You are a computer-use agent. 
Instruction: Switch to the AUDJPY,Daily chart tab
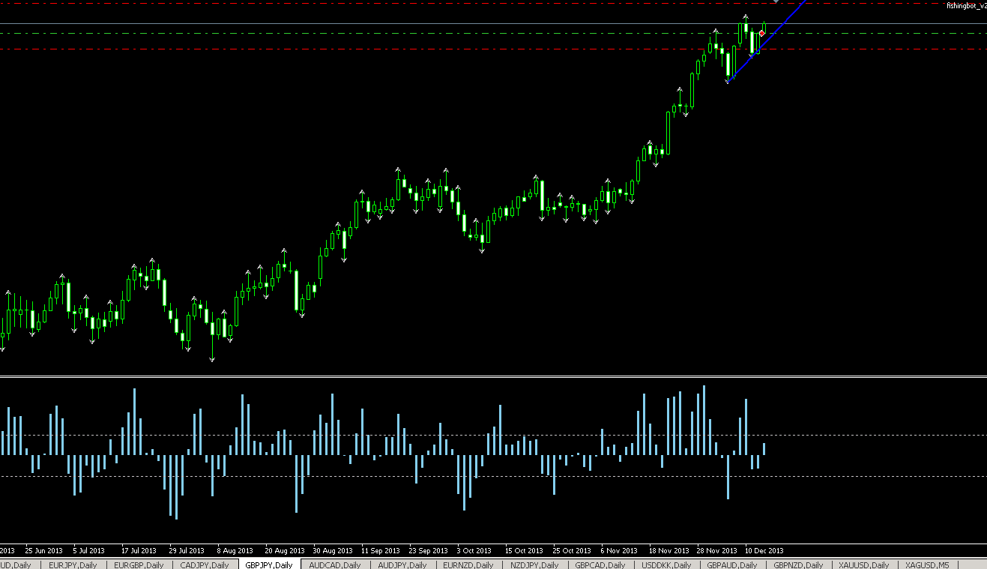(402, 565)
